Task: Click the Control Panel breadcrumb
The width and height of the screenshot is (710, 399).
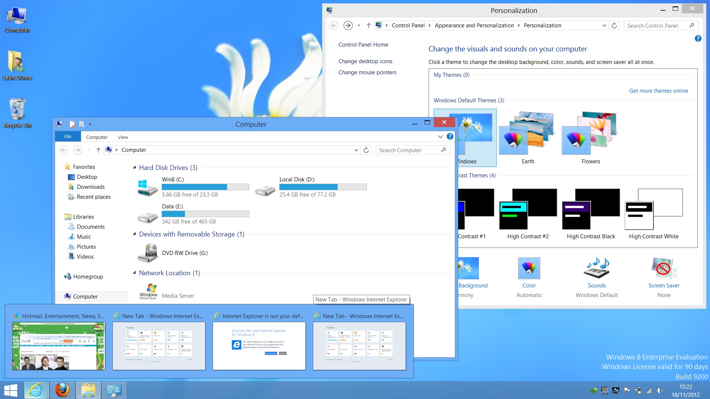Action: coord(408,25)
